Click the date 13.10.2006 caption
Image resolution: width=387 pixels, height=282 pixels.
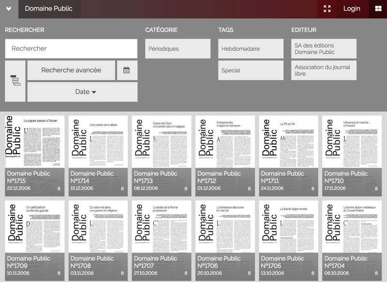click(x=272, y=273)
